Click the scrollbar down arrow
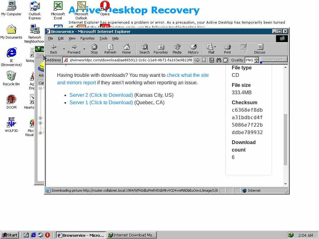The width and height of the screenshot is (319, 239). click(x=285, y=184)
